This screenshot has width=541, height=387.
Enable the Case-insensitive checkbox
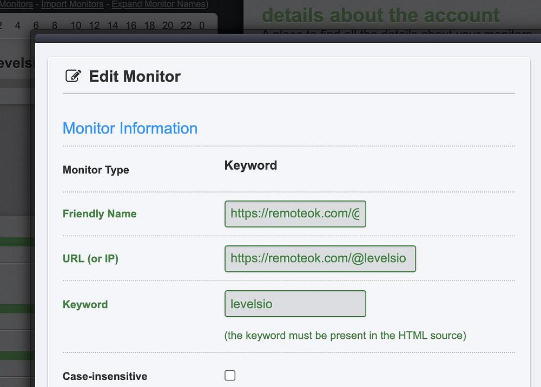[230, 375]
